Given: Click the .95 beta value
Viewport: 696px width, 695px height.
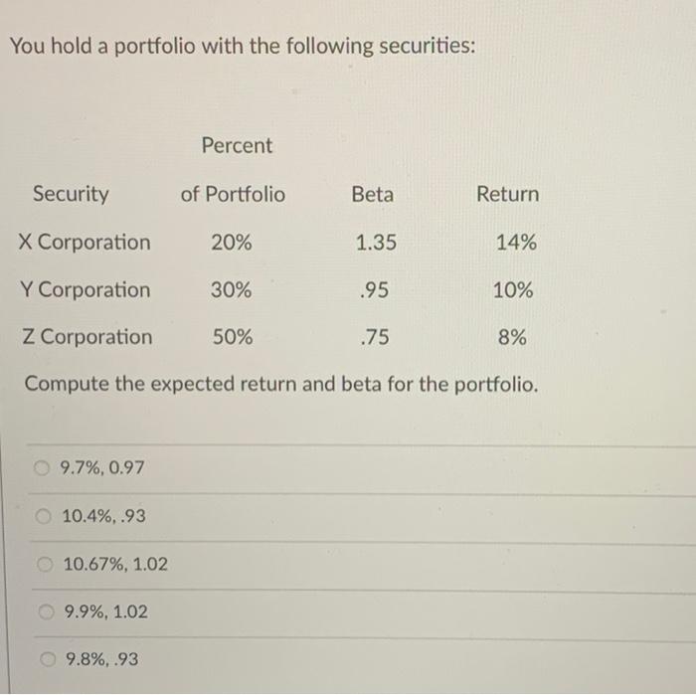Looking at the screenshot, I should point(374,290).
